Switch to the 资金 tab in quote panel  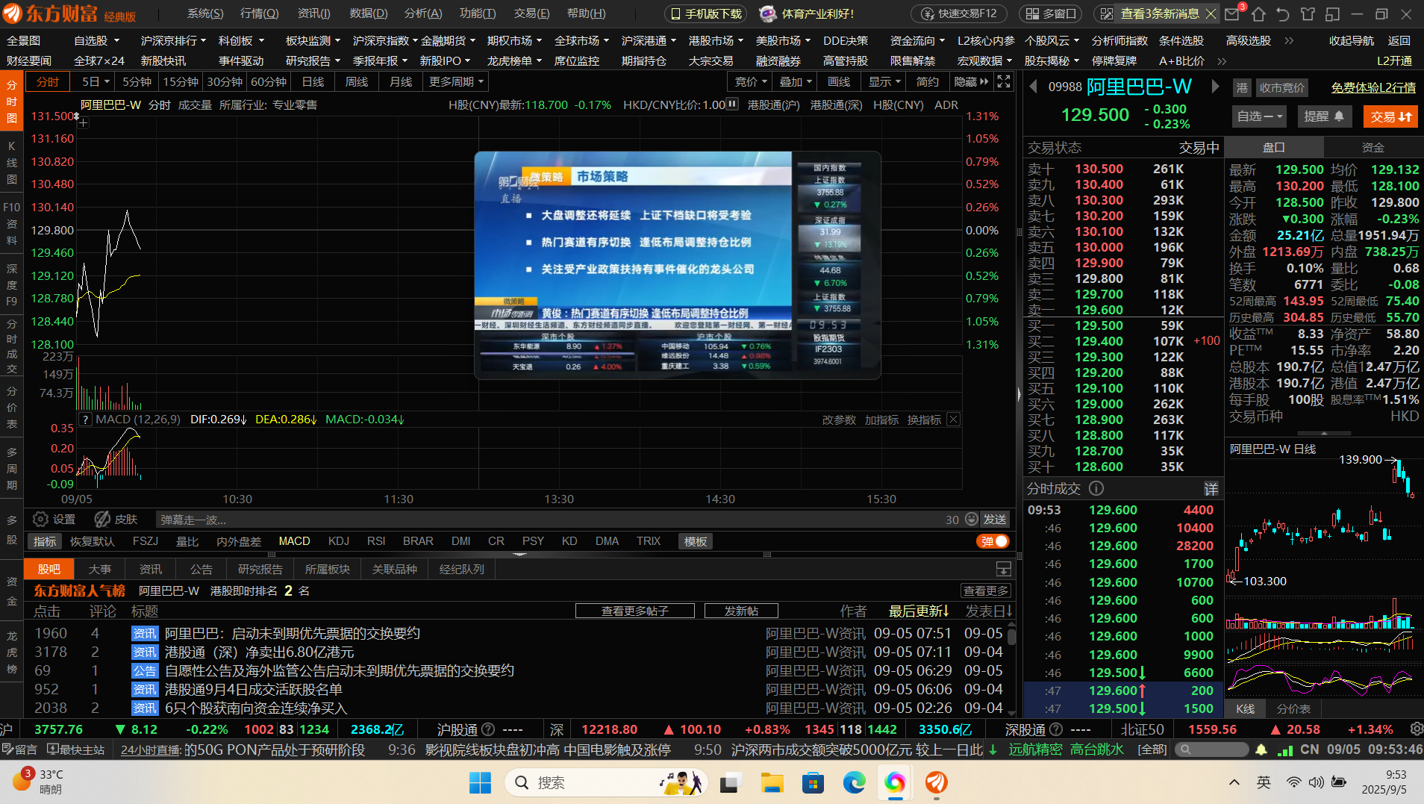click(1373, 148)
